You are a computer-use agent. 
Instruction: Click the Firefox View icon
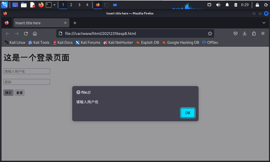point(7,23)
